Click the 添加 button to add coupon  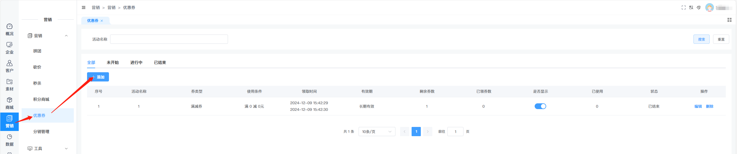(x=98, y=77)
